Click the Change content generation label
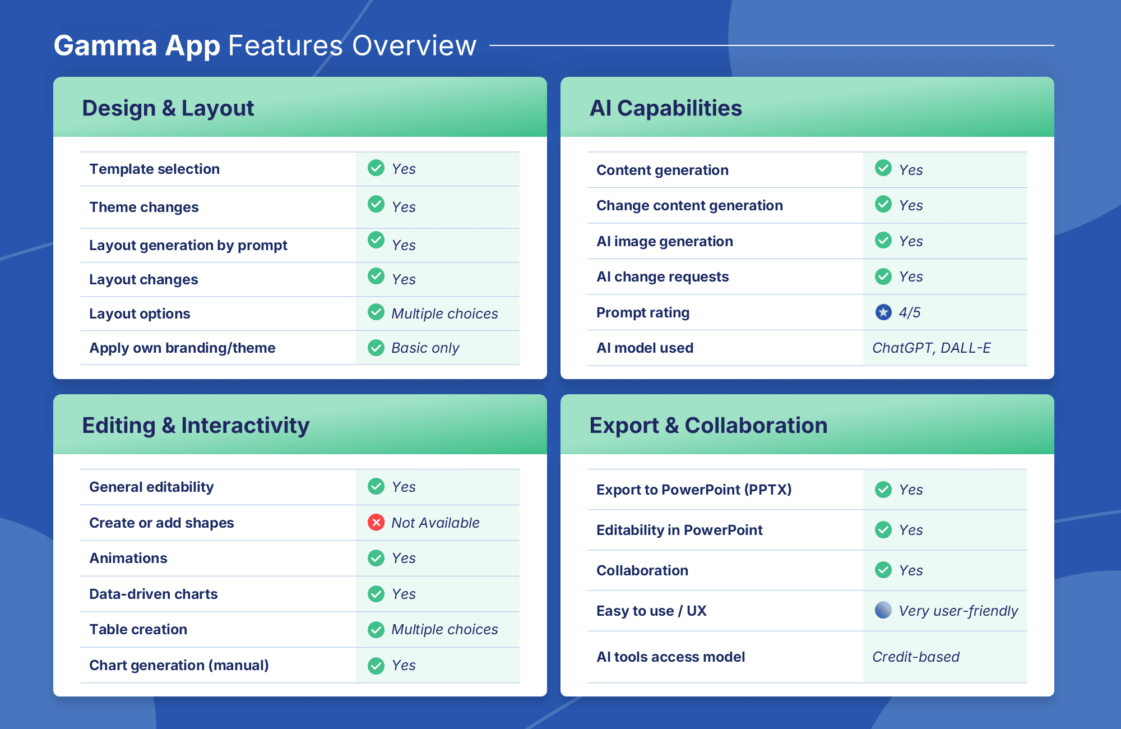Viewport: 1121px width, 729px height. tap(690, 205)
